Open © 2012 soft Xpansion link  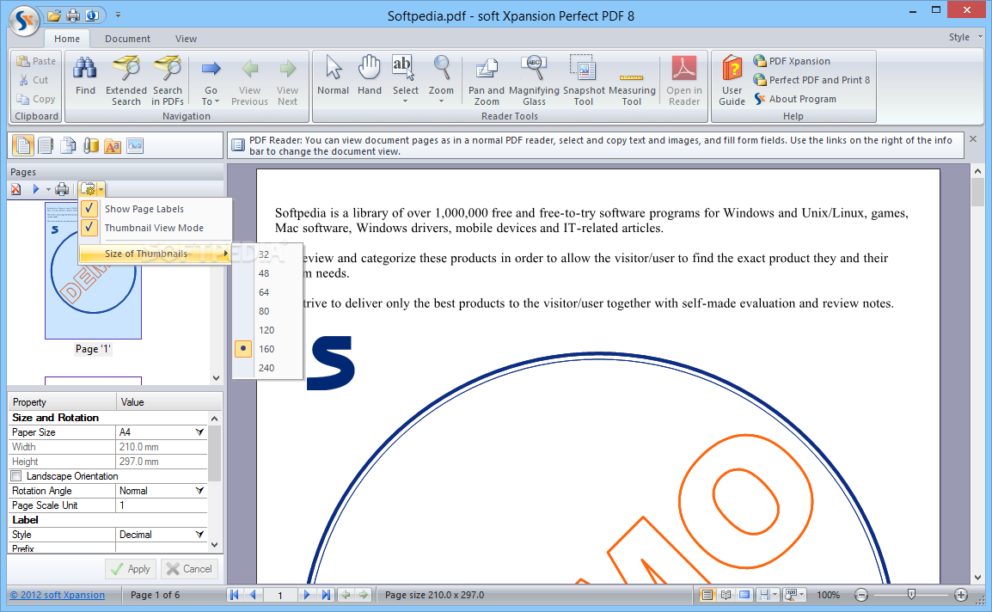coord(57,595)
